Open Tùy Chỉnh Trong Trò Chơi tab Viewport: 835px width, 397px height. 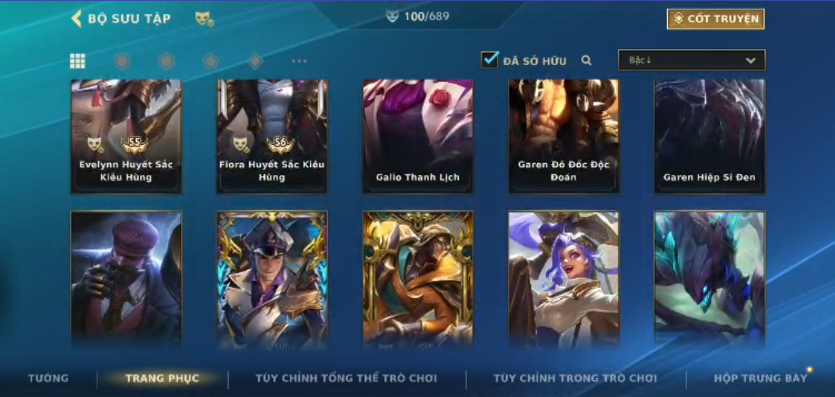tap(575, 379)
